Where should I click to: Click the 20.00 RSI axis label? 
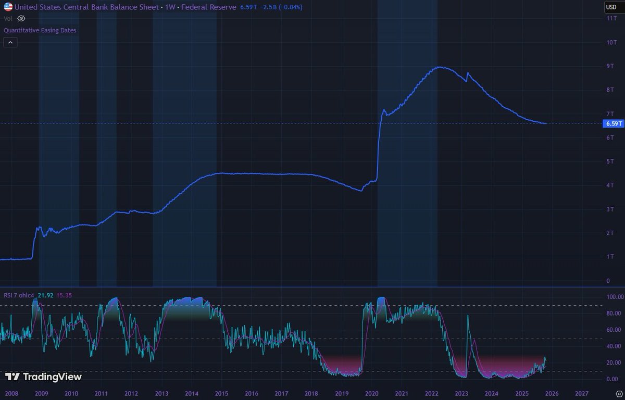[615, 362]
